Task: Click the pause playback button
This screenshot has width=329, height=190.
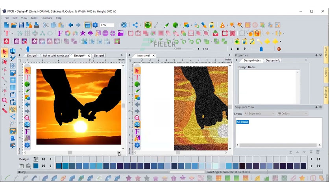Action: (x=238, y=49)
